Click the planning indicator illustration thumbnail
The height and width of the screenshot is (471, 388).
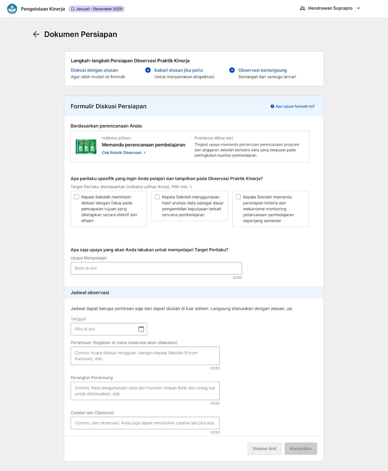(x=86, y=147)
